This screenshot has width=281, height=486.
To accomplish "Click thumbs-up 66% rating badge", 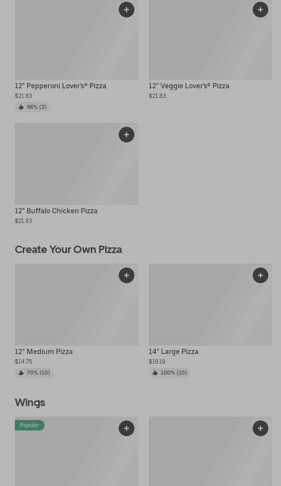I will 33,107.
